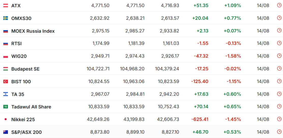
Task: Click the Australia flag beside S&P/ASX 200
Action: 6,132
